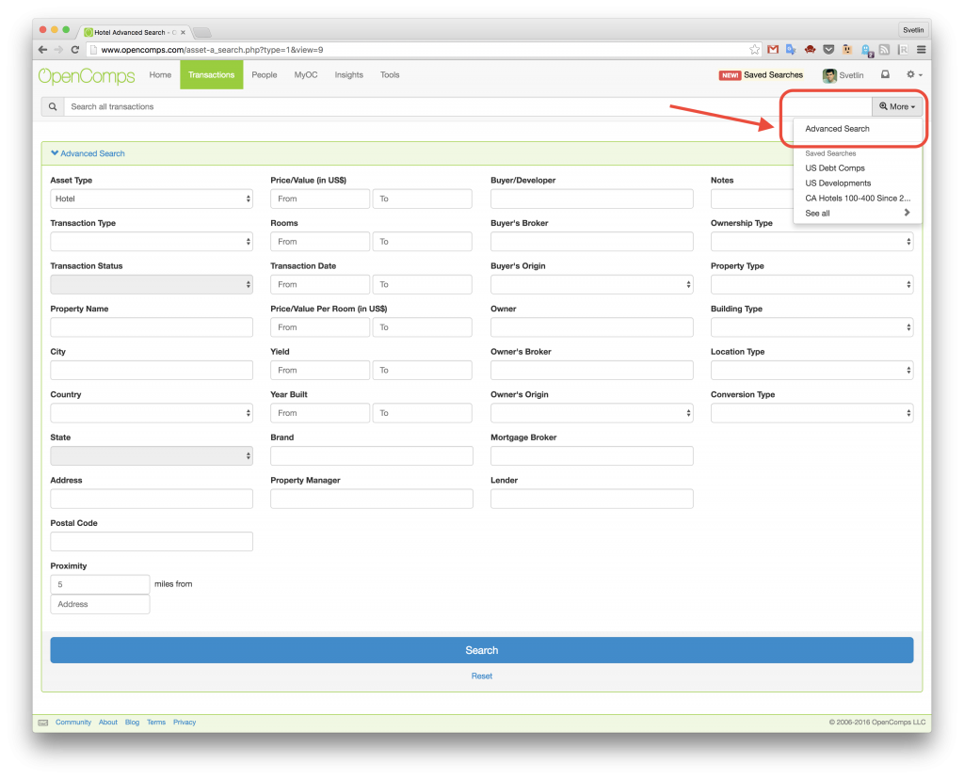Click the Price/Value From field
The width and height of the screenshot is (964, 779).
click(x=320, y=199)
